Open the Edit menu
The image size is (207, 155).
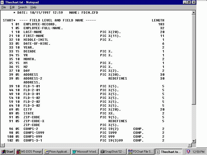[12, 7]
